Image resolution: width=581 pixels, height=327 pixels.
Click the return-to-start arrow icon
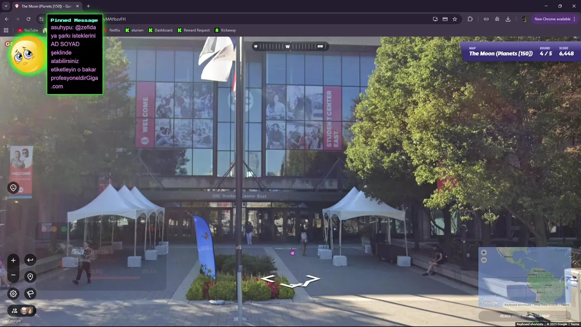point(30,260)
